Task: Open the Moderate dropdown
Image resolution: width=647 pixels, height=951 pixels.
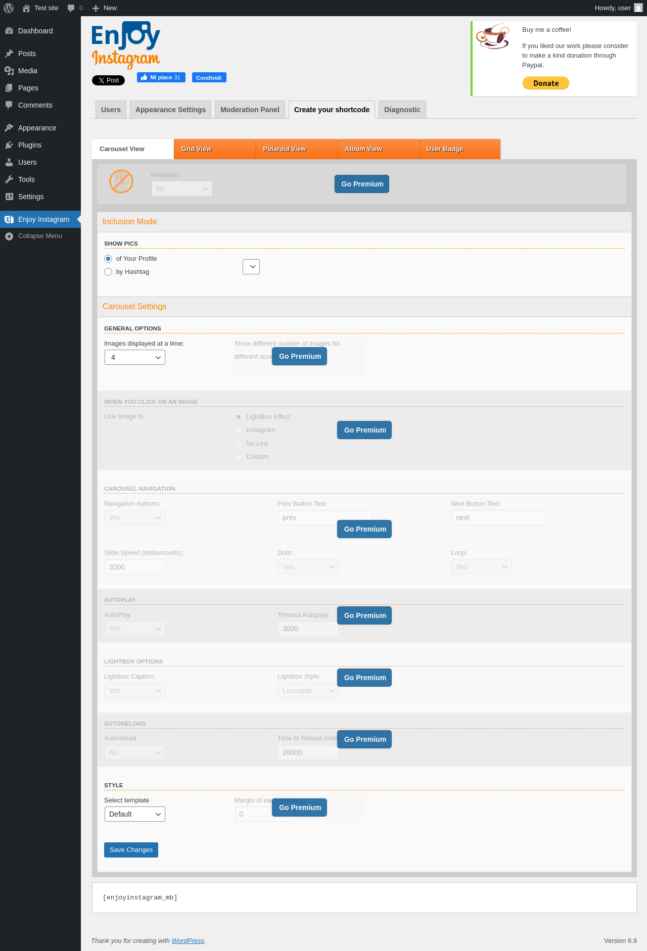Action: pos(182,188)
